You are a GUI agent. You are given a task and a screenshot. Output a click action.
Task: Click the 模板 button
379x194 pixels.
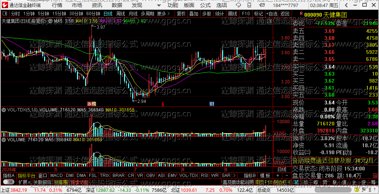point(265,176)
